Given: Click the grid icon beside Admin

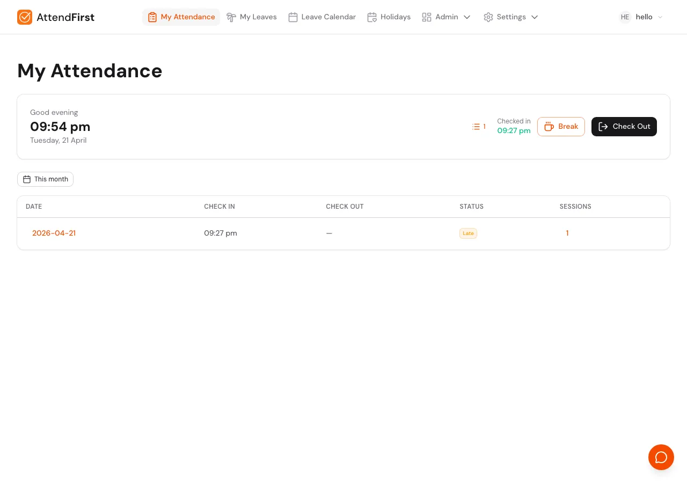Looking at the screenshot, I should point(426,17).
